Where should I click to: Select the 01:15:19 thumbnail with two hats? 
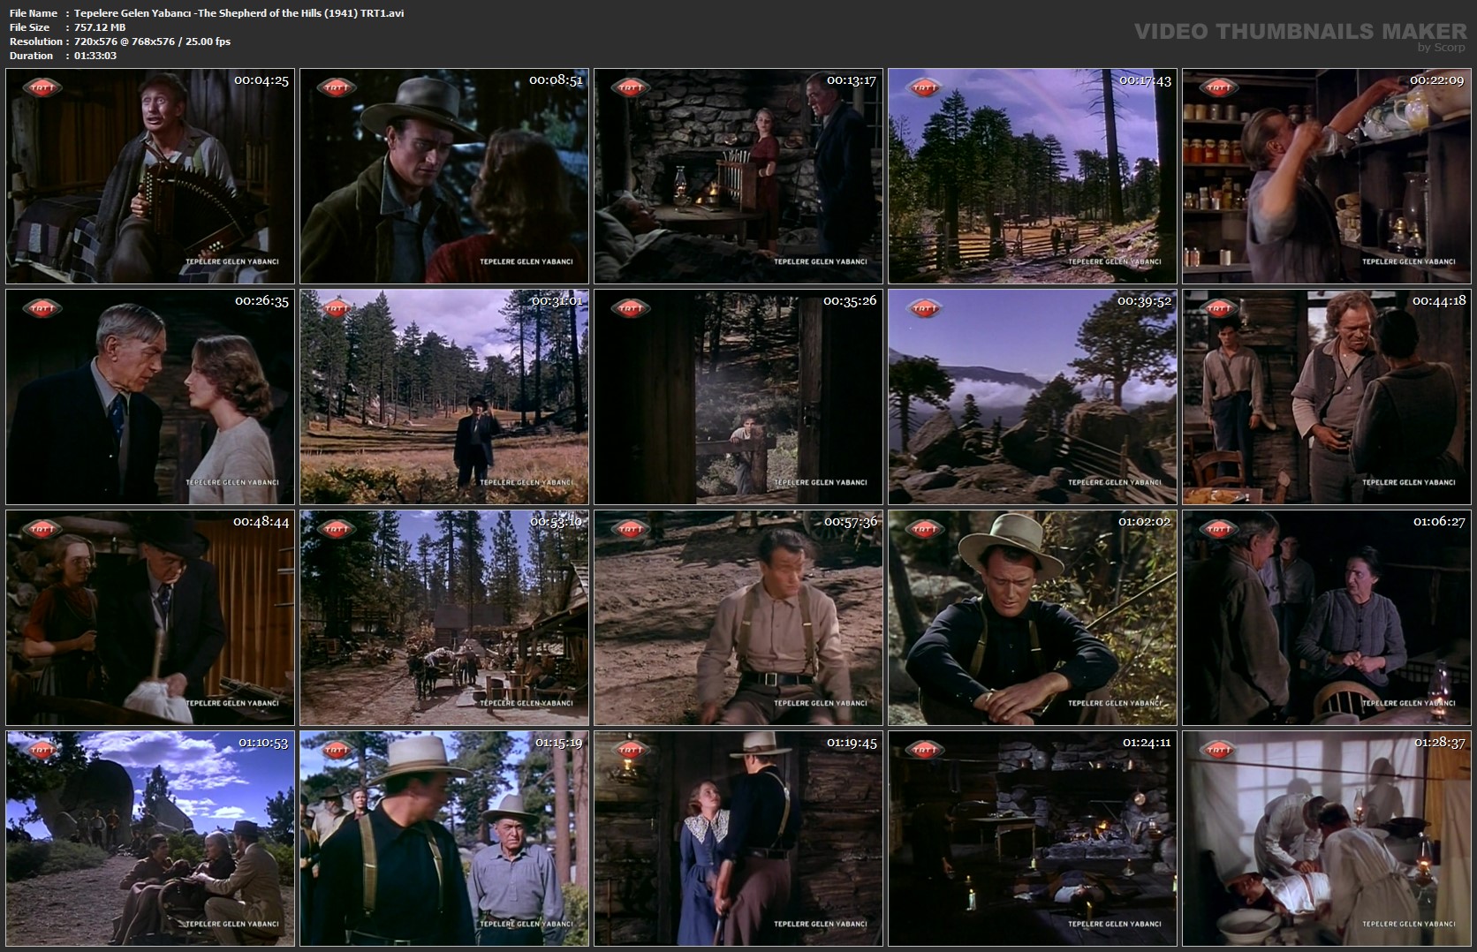pyautogui.click(x=443, y=839)
